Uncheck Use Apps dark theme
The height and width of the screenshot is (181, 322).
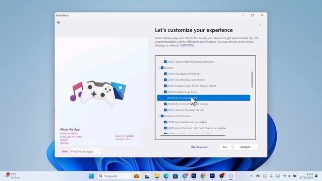[x=165, y=74]
